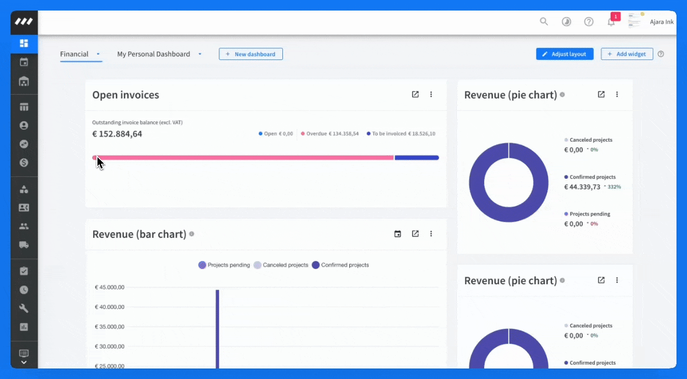Open Open invoices widget in new view
687x379 pixels.
415,94
